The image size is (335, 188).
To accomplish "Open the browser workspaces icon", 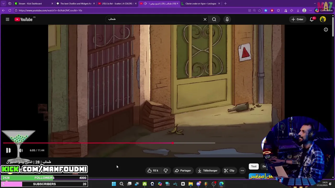I will coord(10,4).
